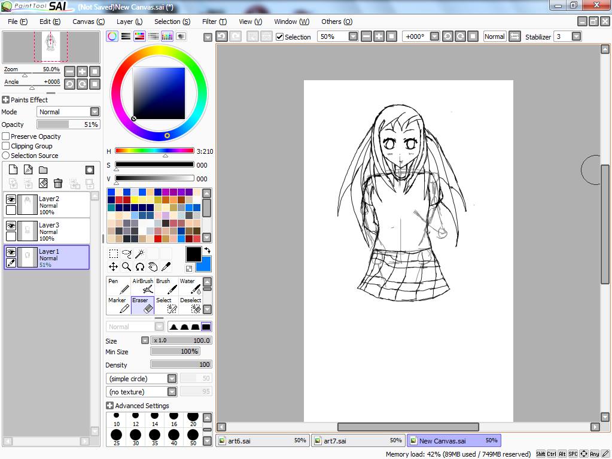The width and height of the screenshot is (612, 459).
Task: Click the black foreground color swatch
Action: point(193,254)
